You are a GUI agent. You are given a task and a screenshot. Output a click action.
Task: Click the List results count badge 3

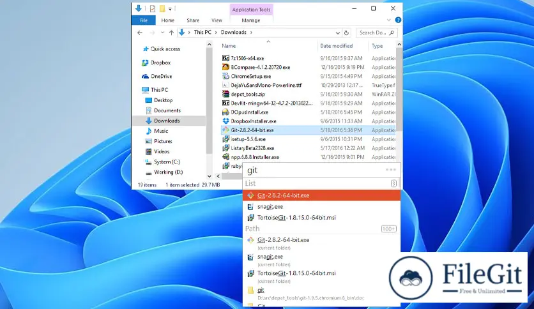[x=393, y=183]
